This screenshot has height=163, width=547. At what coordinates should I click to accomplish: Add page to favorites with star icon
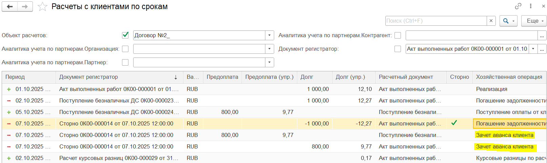click(42, 7)
